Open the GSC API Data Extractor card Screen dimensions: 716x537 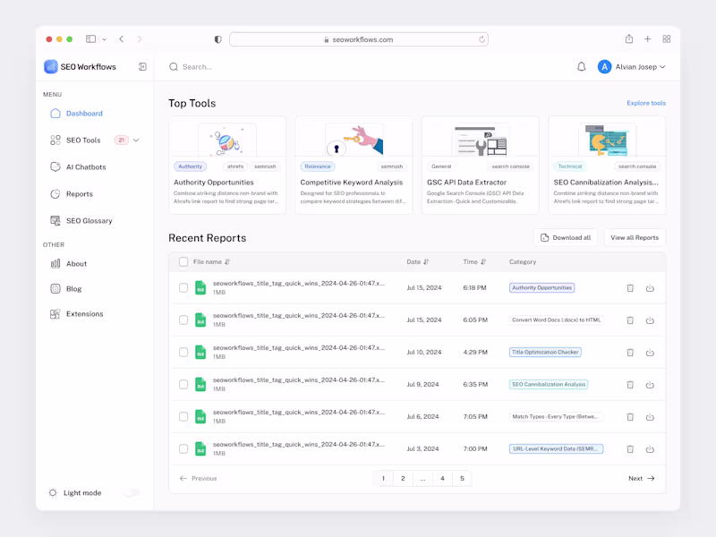coord(481,165)
